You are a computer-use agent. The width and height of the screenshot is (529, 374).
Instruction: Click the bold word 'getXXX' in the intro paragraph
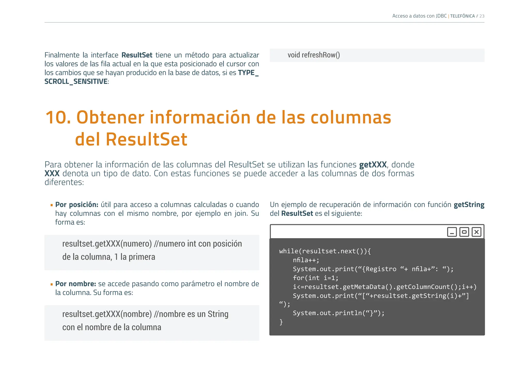(373, 165)
